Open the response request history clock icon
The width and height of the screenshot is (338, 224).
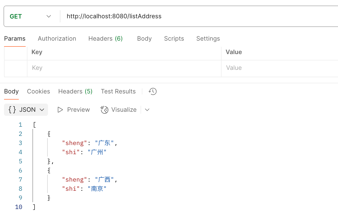coord(153,91)
